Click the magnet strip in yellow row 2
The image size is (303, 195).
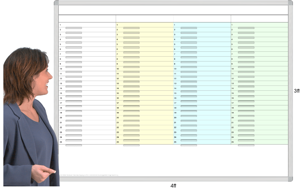tap(131, 33)
